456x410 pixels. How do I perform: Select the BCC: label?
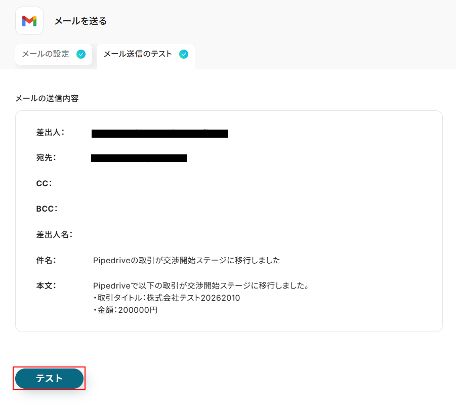(x=47, y=209)
